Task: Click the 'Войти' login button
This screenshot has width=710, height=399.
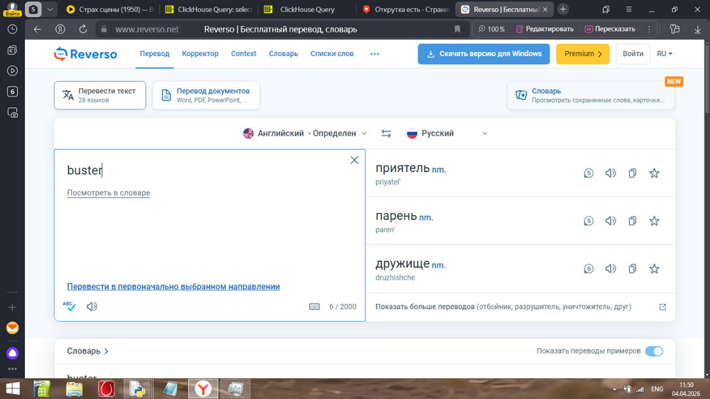Action: click(633, 54)
